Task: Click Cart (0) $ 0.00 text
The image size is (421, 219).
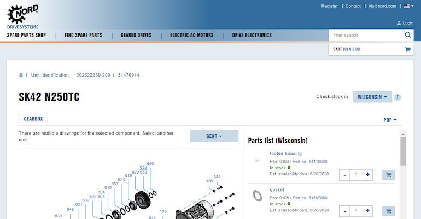Action: (346, 49)
